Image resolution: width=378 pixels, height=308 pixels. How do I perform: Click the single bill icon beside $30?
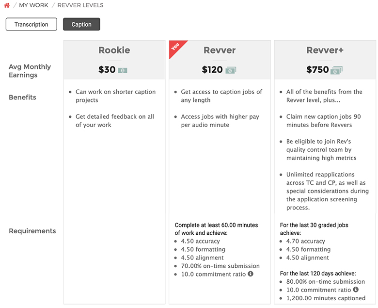coord(123,70)
